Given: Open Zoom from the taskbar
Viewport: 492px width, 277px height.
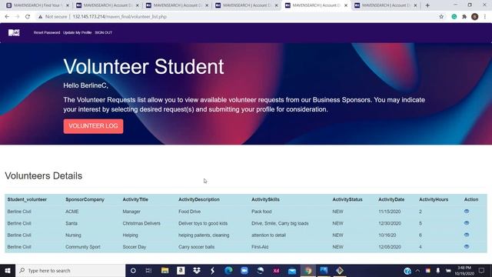Looking at the screenshot, I should [x=244, y=270].
